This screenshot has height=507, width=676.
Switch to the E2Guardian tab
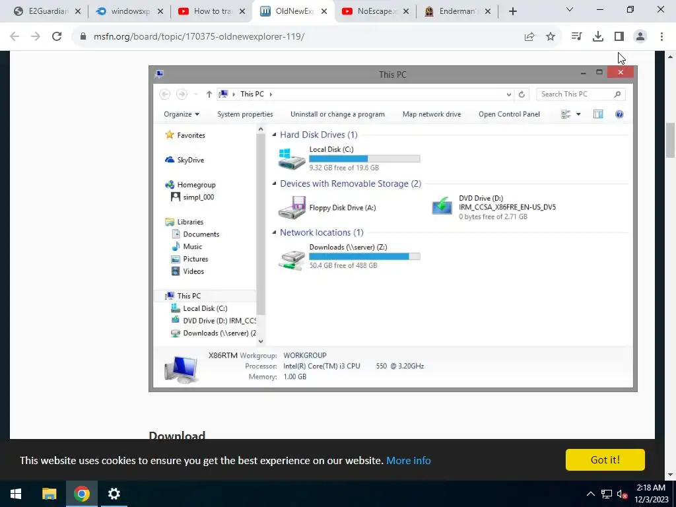[42, 11]
